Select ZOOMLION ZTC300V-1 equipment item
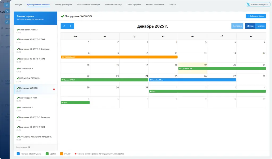272x159 pixels. pyautogui.click(x=30, y=78)
